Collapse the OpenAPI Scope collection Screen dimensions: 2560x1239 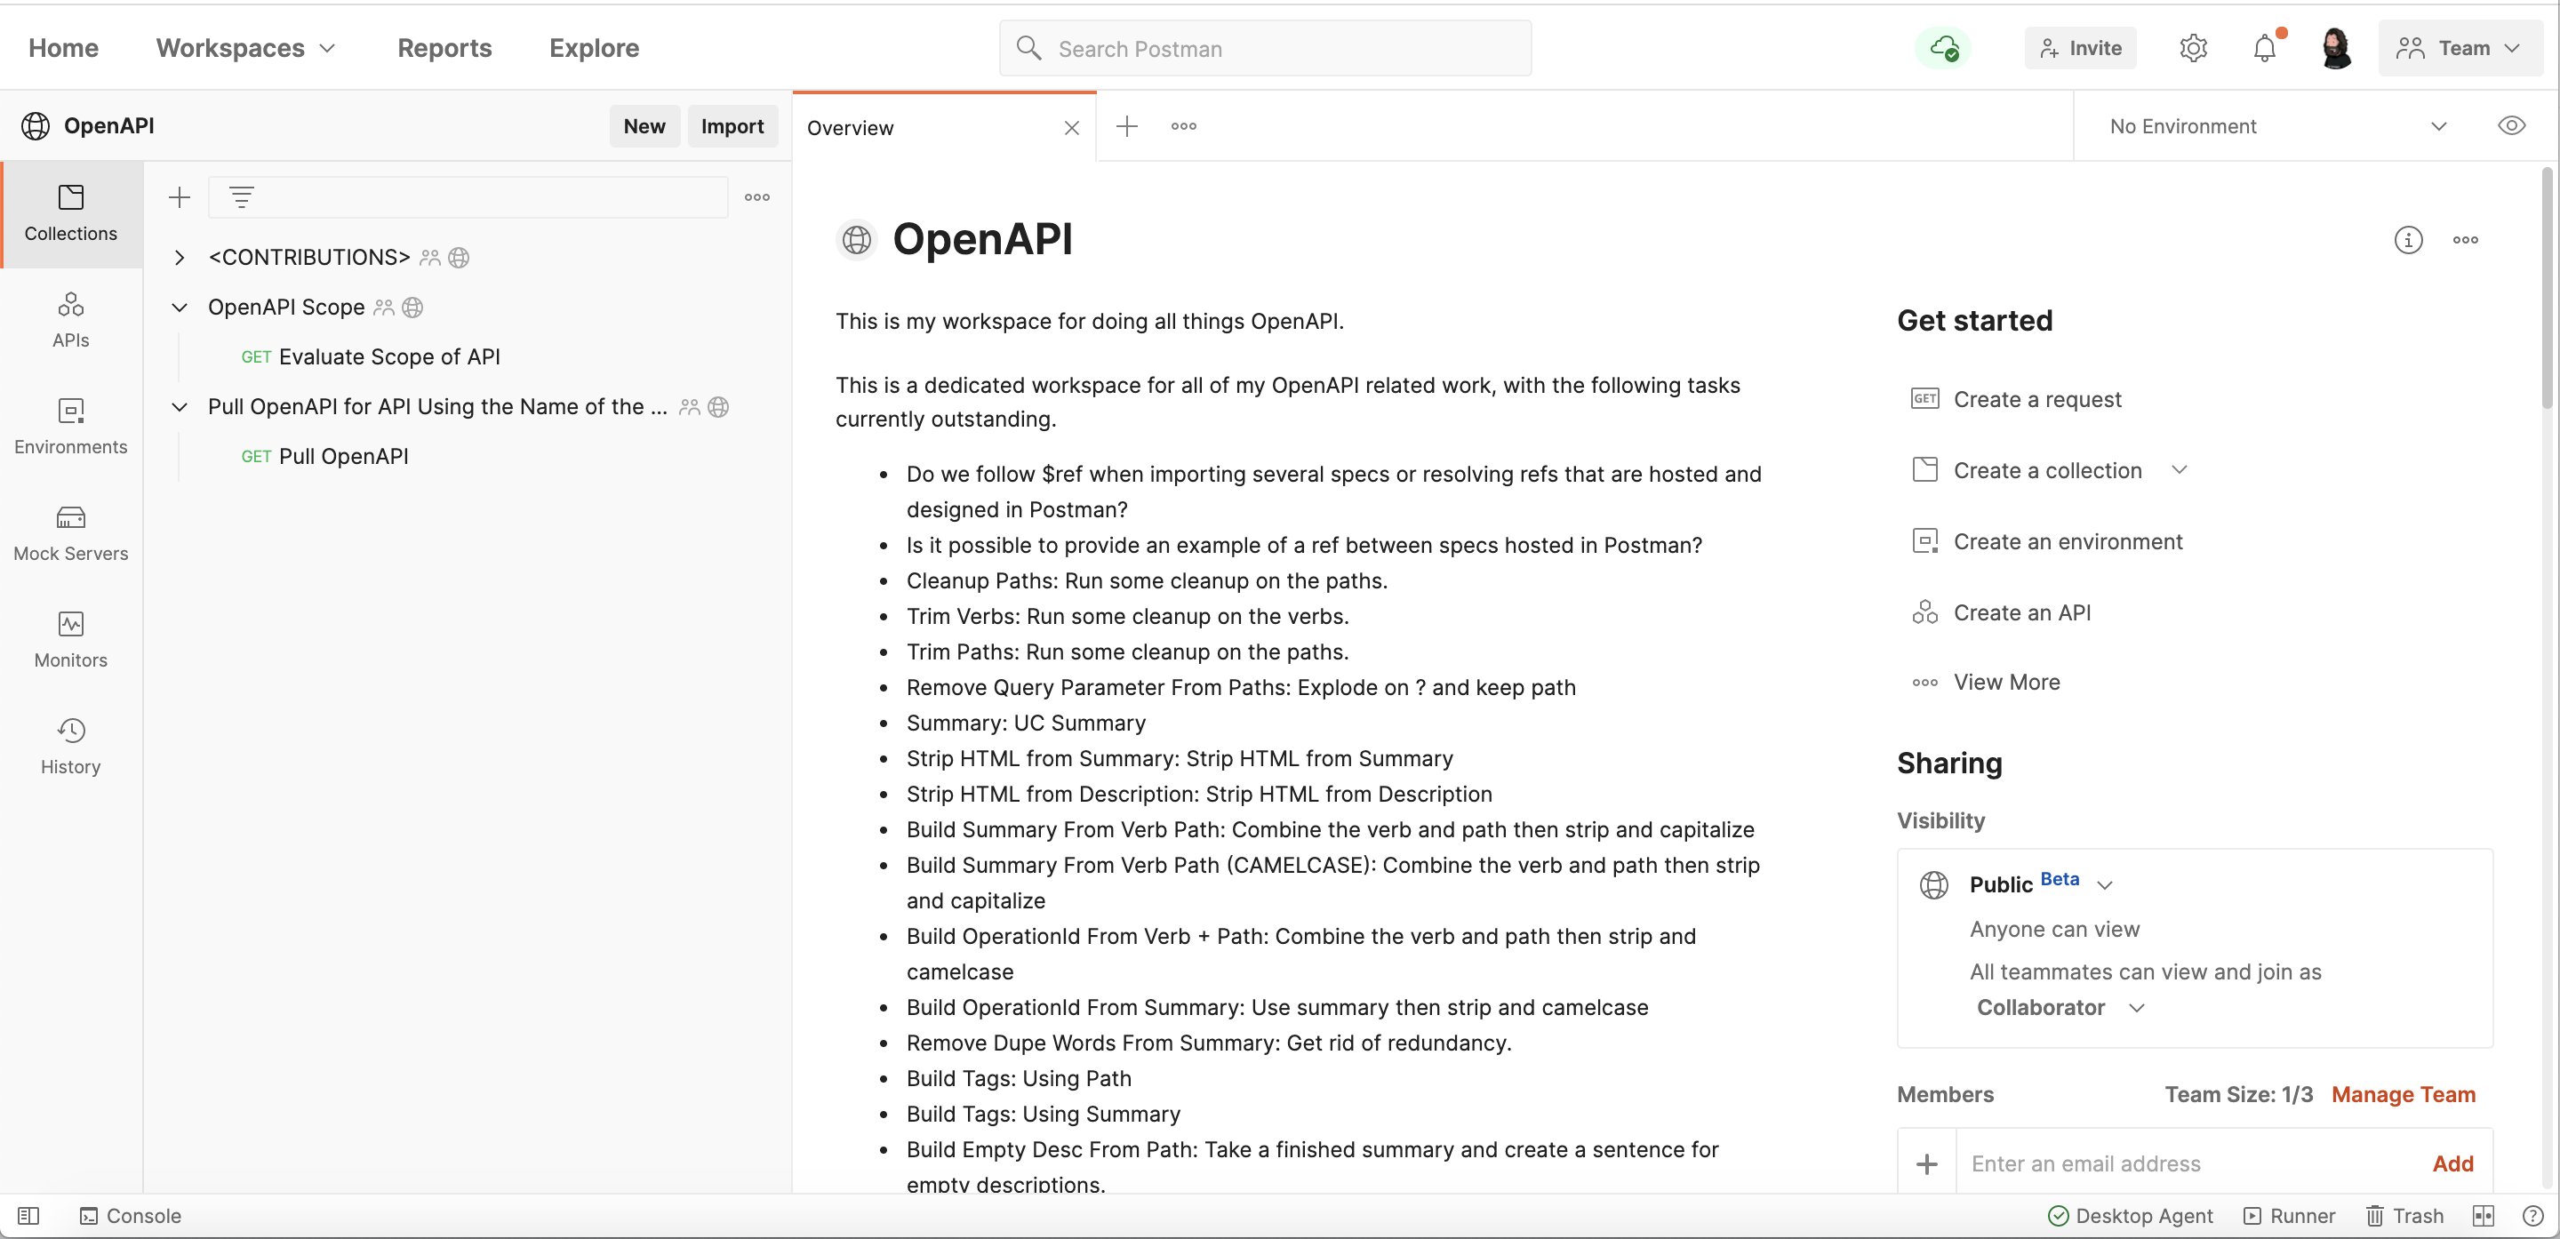click(x=179, y=307)
